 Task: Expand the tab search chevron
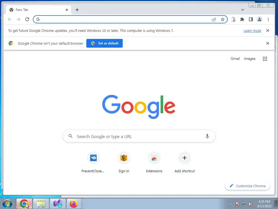(243, 10)
